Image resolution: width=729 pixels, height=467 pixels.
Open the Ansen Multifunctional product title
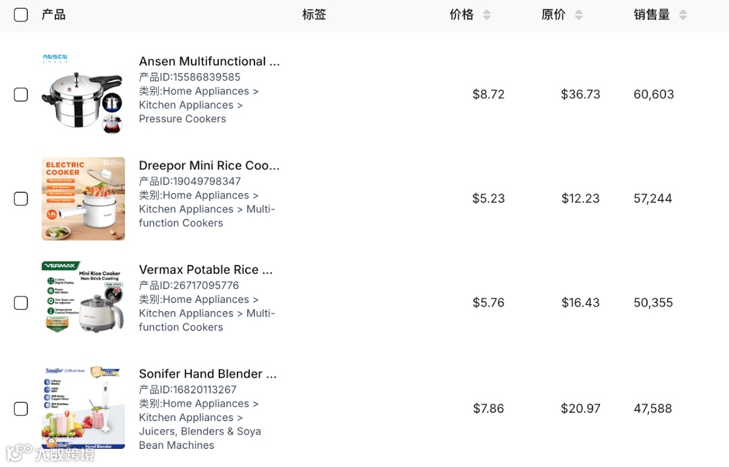[209, 61]
